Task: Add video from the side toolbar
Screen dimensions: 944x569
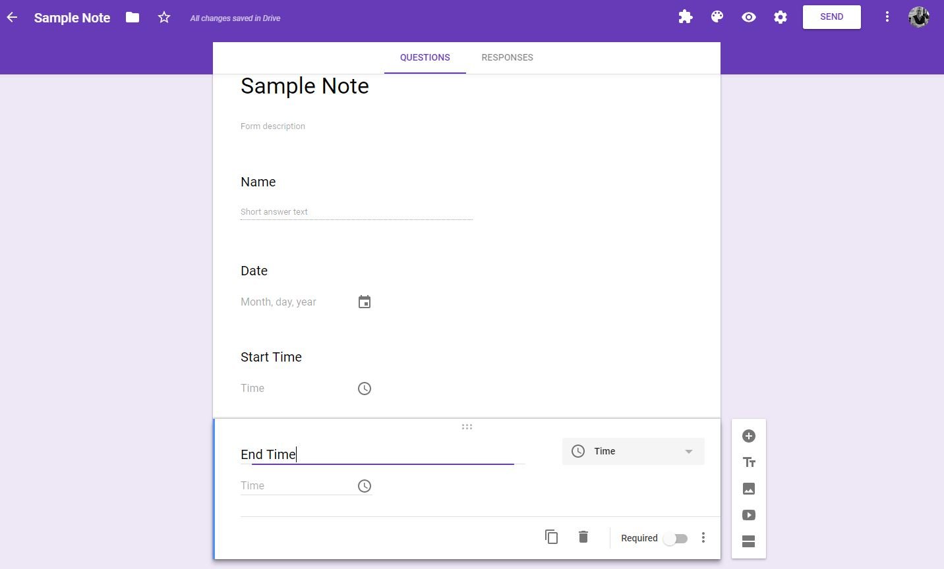Action: tap(749, 515)
